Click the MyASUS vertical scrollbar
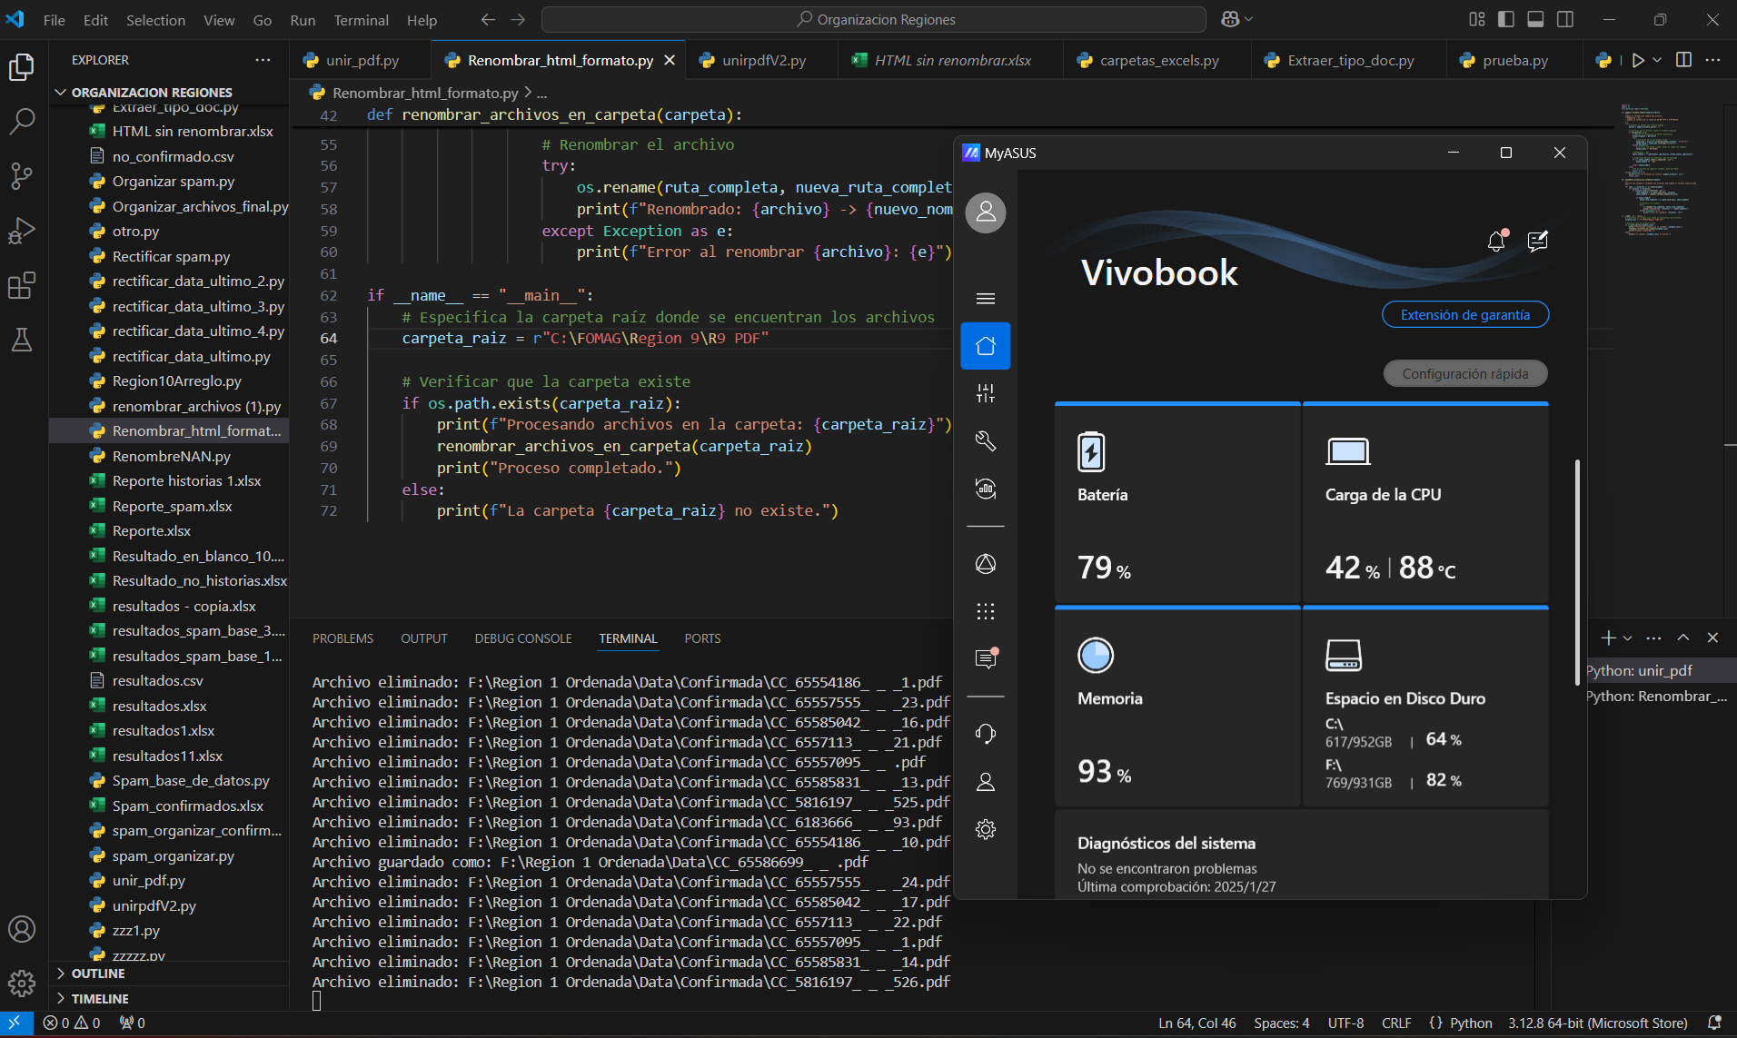The height and width of the screenshot is (1038, 1737). 1577,572
